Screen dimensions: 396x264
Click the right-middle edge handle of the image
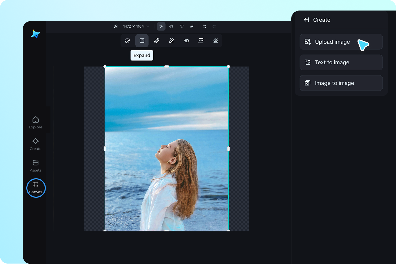click(x=228, y=149)
